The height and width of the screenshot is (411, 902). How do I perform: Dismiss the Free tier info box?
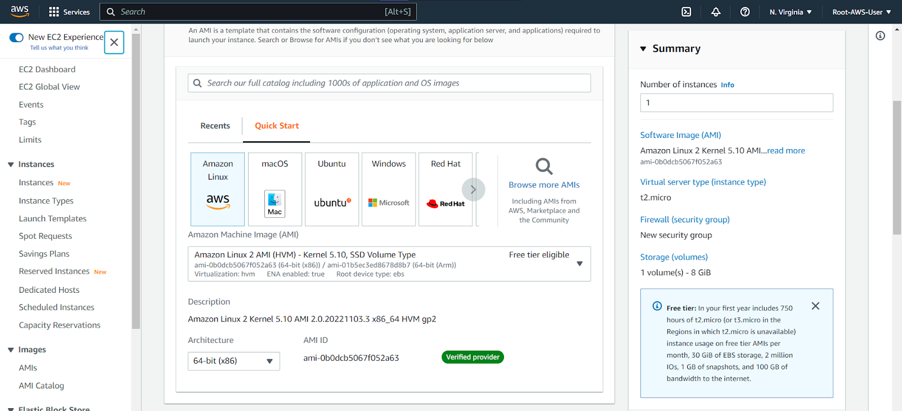815,306
